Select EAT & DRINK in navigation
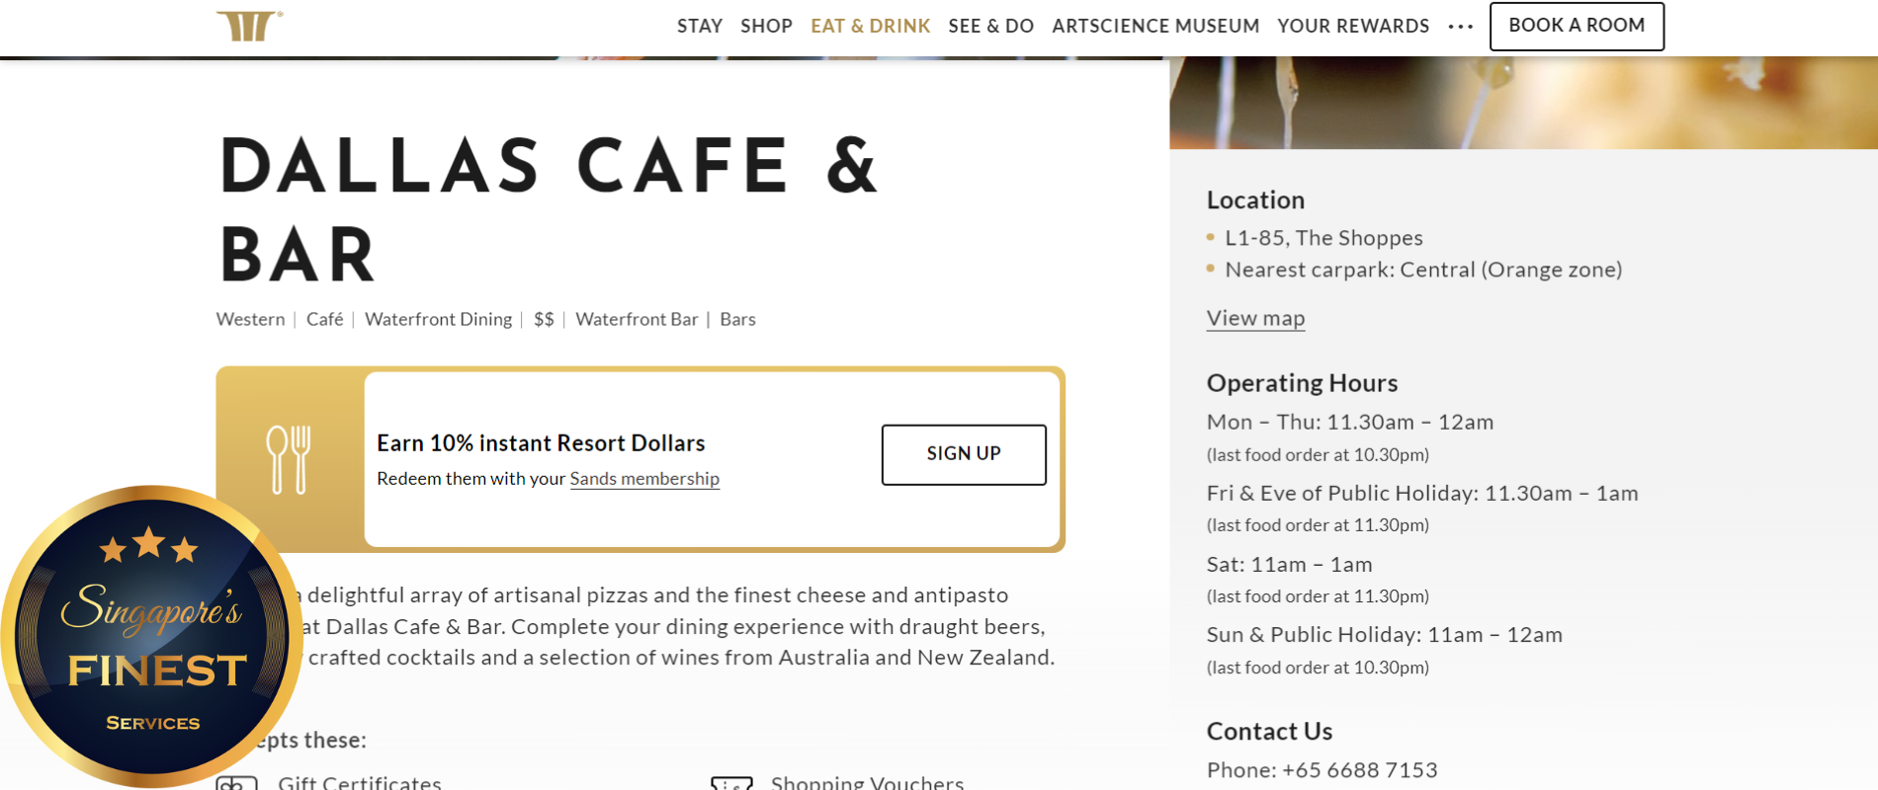The image size is (1878, 790). pyautogui.click(x=870, y=26)
